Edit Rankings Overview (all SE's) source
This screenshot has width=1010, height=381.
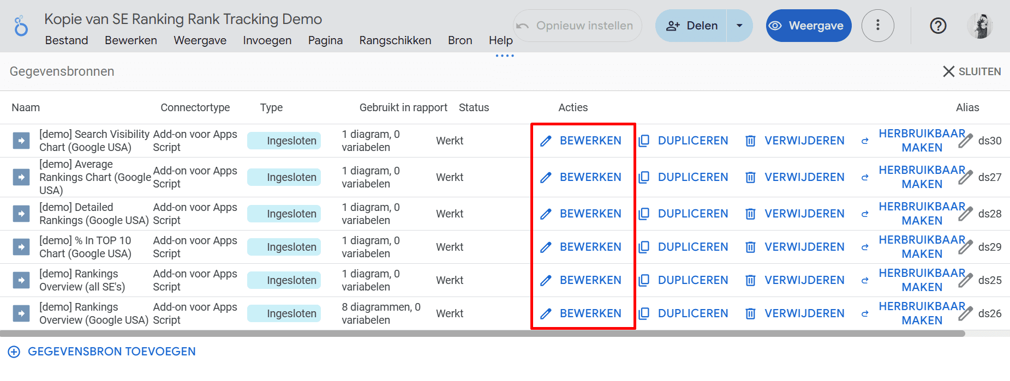click(x=581, y=280)
